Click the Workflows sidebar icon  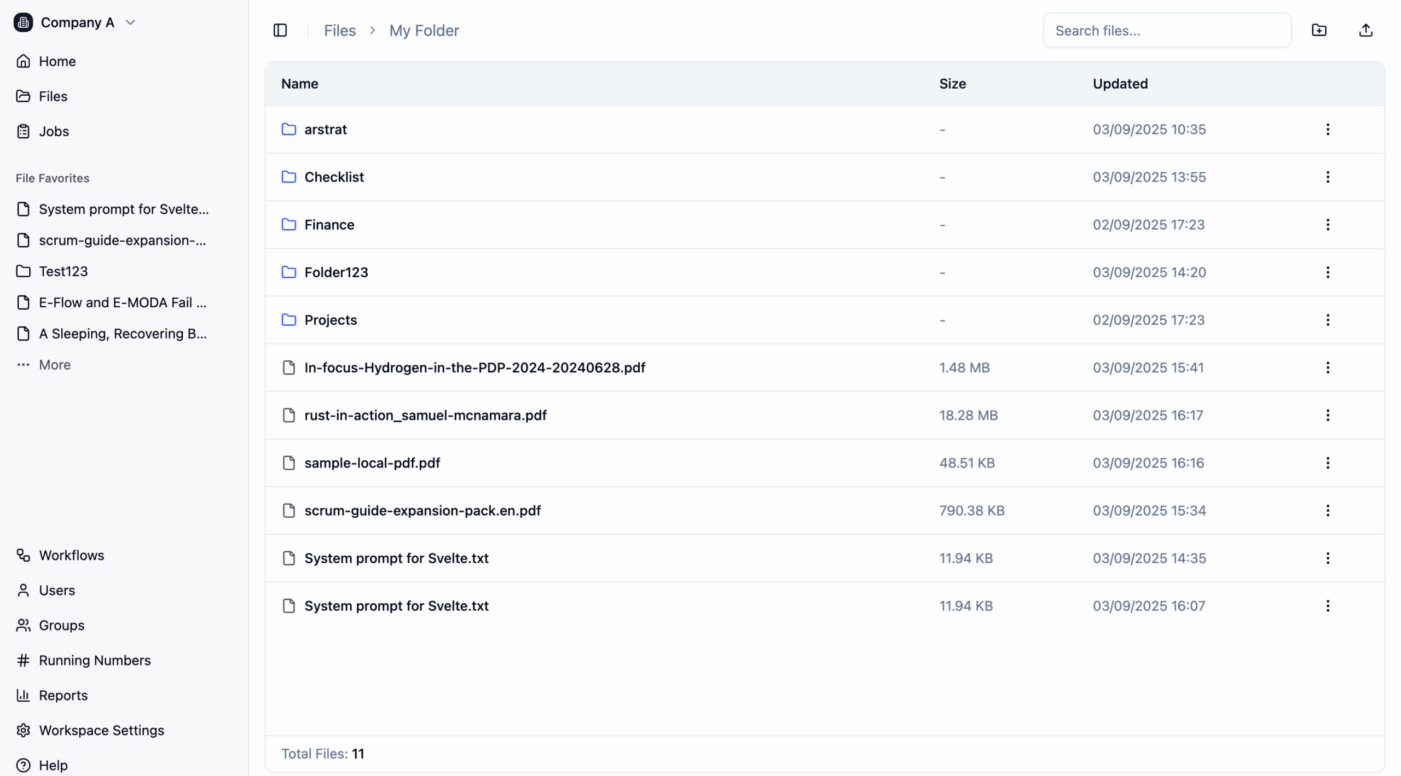(x=23, y=555)
